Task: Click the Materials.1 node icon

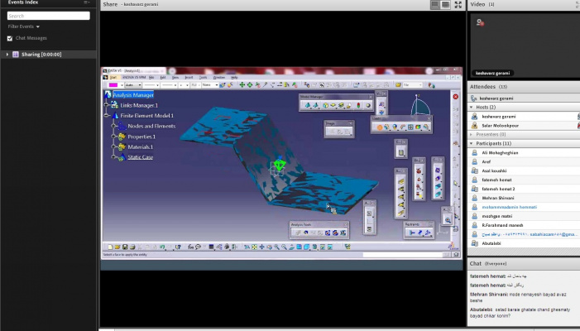Action: click(x=122, y=146)
